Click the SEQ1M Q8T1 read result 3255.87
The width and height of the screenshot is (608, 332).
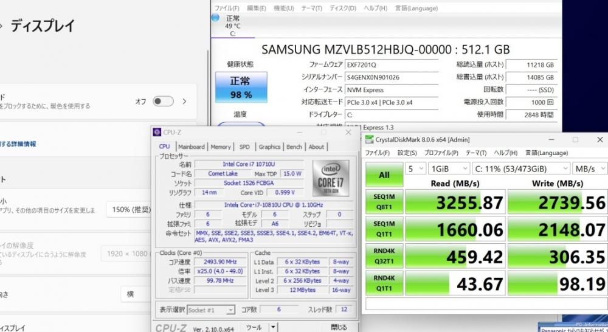click(455, 202)
